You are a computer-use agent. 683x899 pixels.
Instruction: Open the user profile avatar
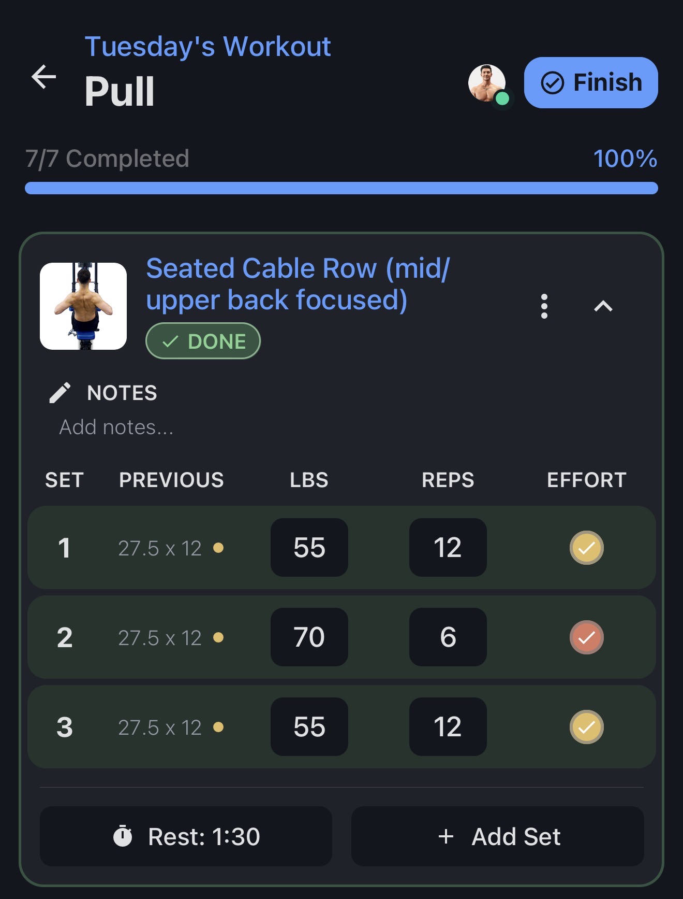click(487, 83)
